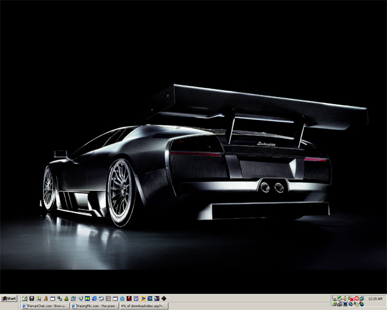This screenshot has height=310, width=387.
Task: Launch the dark red square icon in Quick Launch
Action: click(129, 298)
